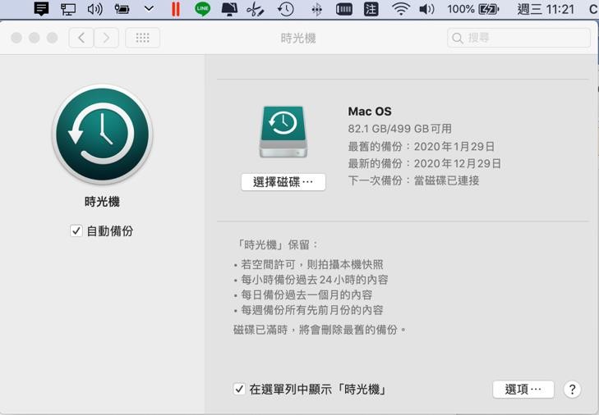This screenshot has height=415, width=599.
Task: Expand the menu bar chevron dropdown
Action: [149, 9]
